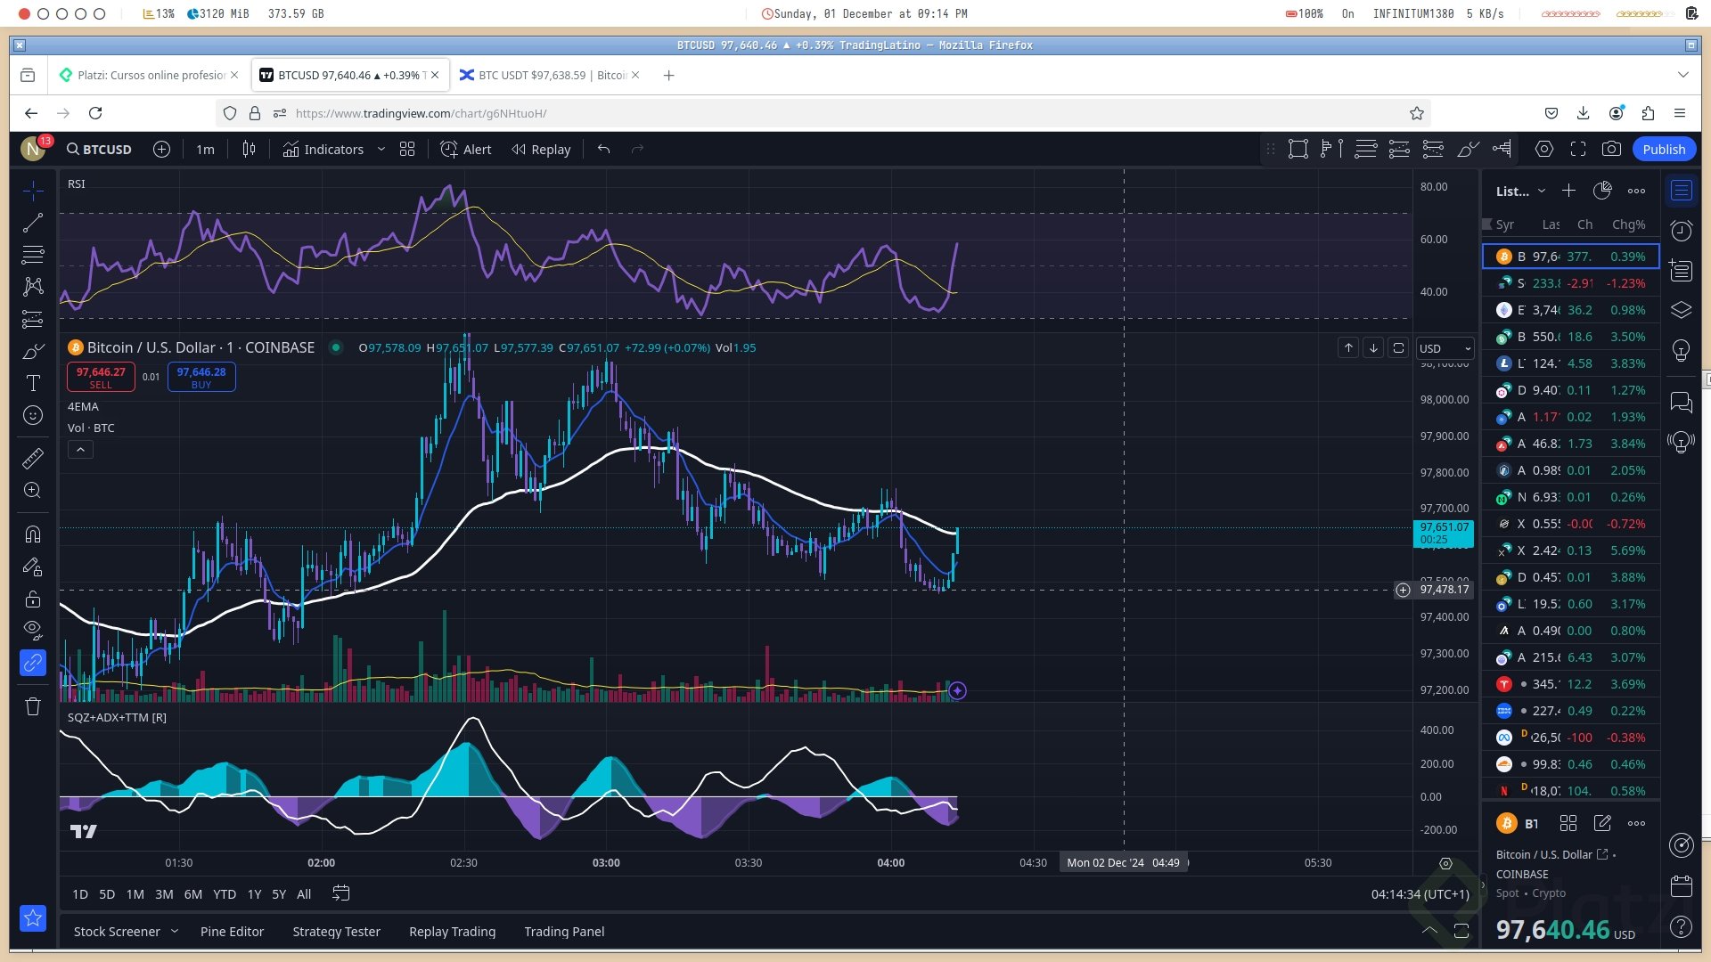This screenshot has height=962, width=1711.
Task: Click the Publish button
Action: pyautogui.click(x=1663, y=150)
